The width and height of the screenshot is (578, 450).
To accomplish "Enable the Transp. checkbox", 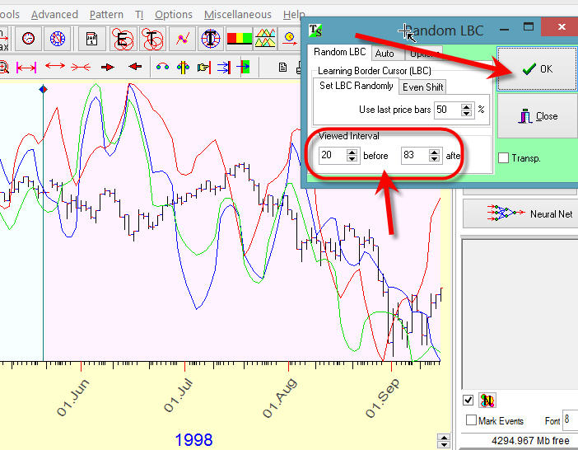I will (x=503, y=158).
